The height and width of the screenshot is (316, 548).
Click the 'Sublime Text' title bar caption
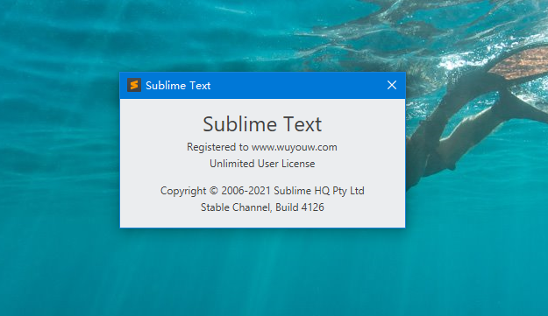[178, 86]
